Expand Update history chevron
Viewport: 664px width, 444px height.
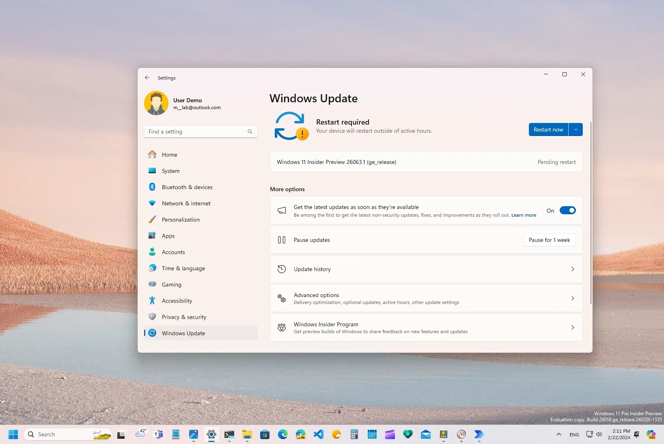(573, 269)
